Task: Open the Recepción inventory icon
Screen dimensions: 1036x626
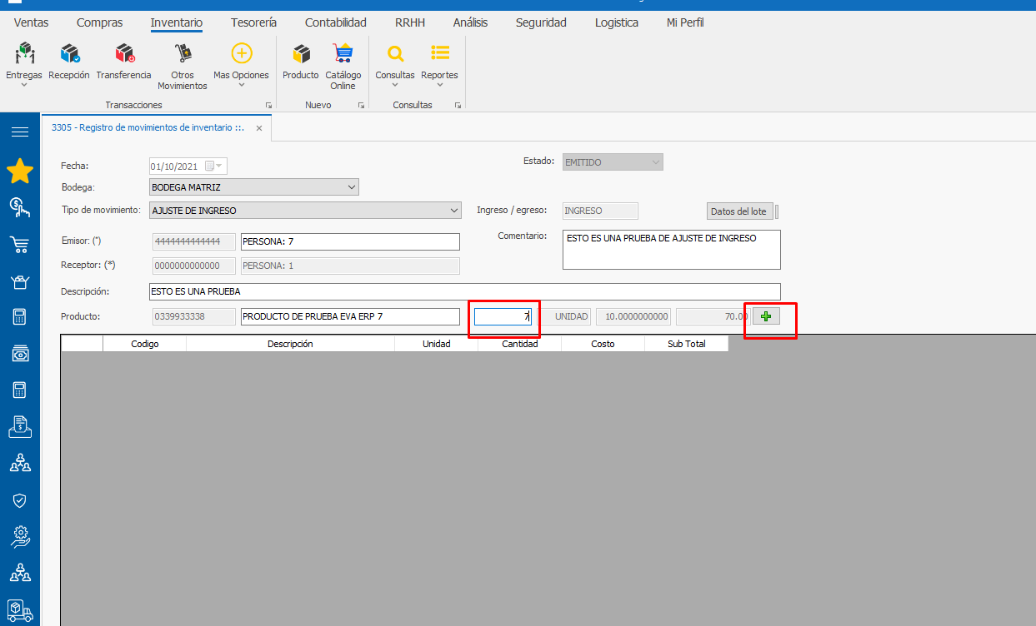Action: [69, 55]
